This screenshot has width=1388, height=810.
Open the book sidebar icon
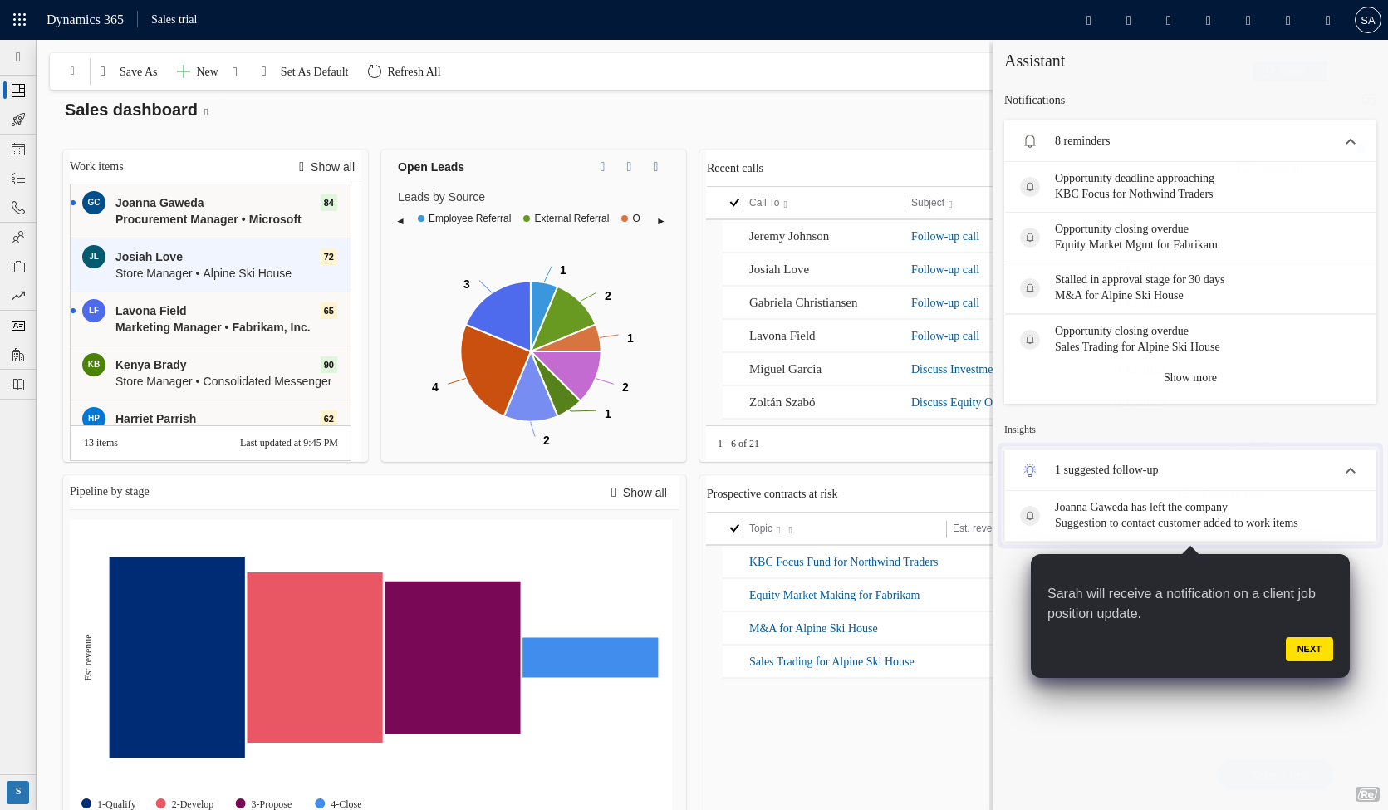18,385
